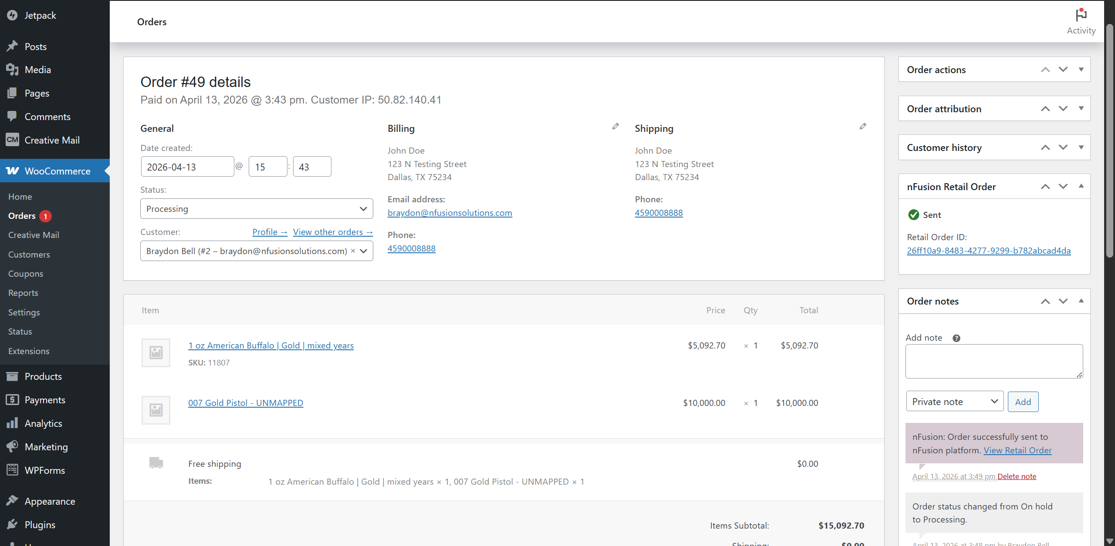
Task: Click View Retail Order link in note
Action: (x=1017, y=450)
